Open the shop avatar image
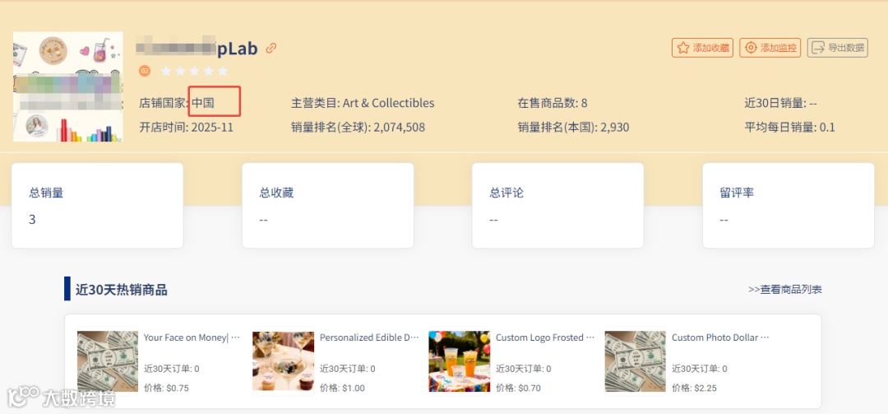The image size is (888, 414). tap(68, 86)
